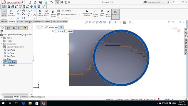Click the Section View icon

click(97, 22)
